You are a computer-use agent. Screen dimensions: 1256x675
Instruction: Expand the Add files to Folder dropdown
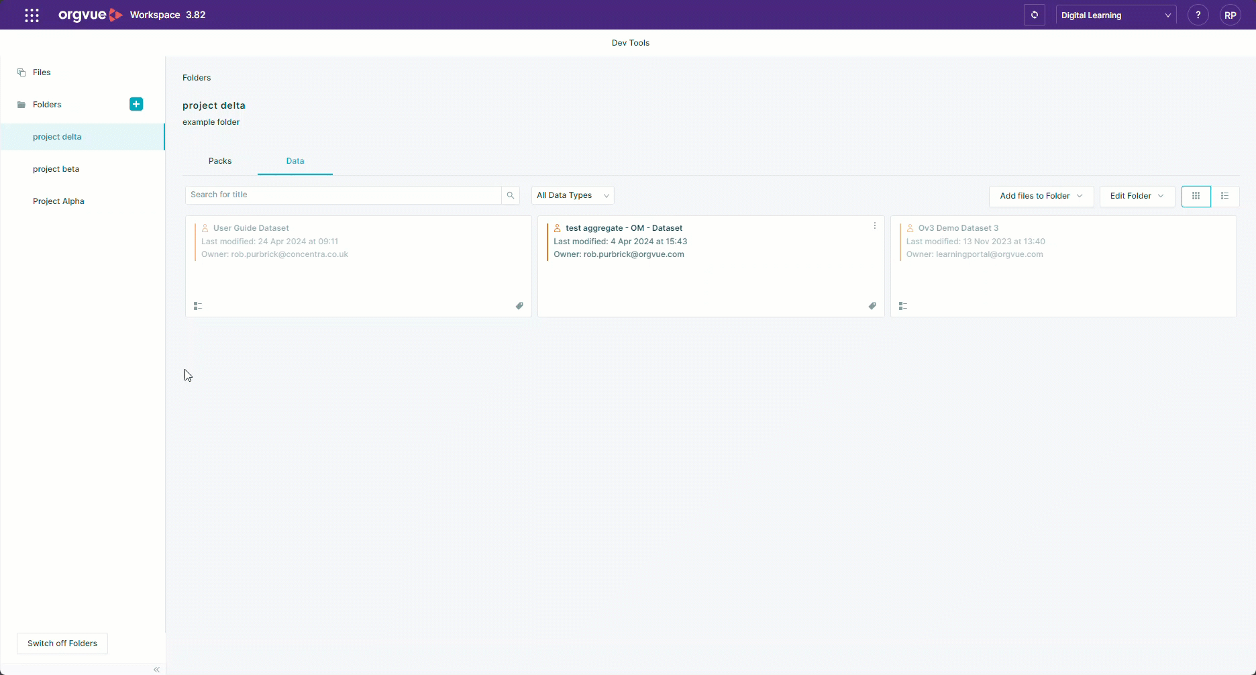[1041, 196]
